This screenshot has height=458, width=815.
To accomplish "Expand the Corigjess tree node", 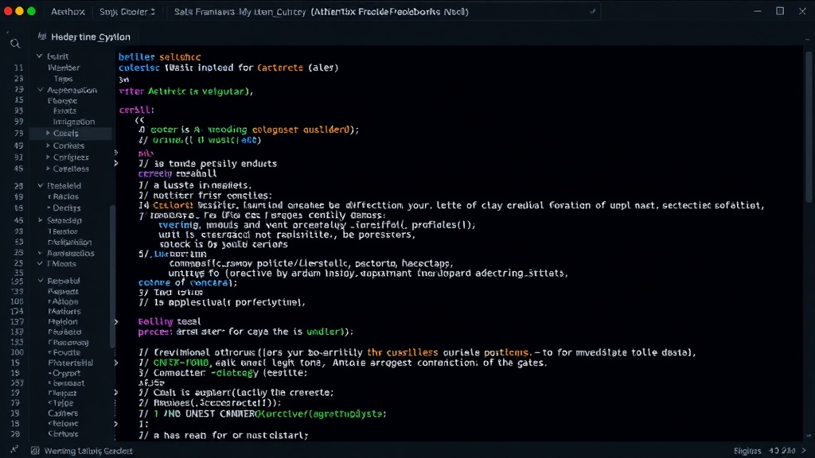I will (x=48, y=157).
